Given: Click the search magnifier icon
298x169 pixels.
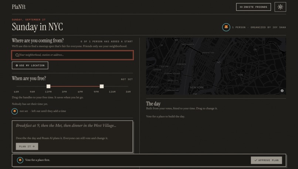Looking at the screenshot, I should tap(17, 55).
